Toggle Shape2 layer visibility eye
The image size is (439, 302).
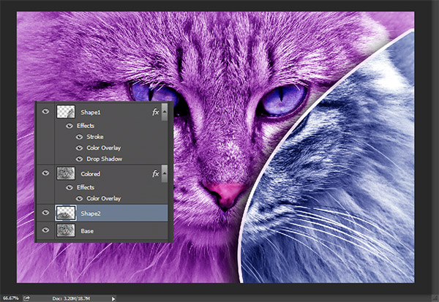tap(47, 212)
